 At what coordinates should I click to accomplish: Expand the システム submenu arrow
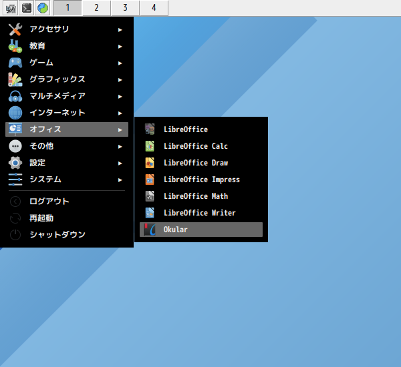coord(120,180)
